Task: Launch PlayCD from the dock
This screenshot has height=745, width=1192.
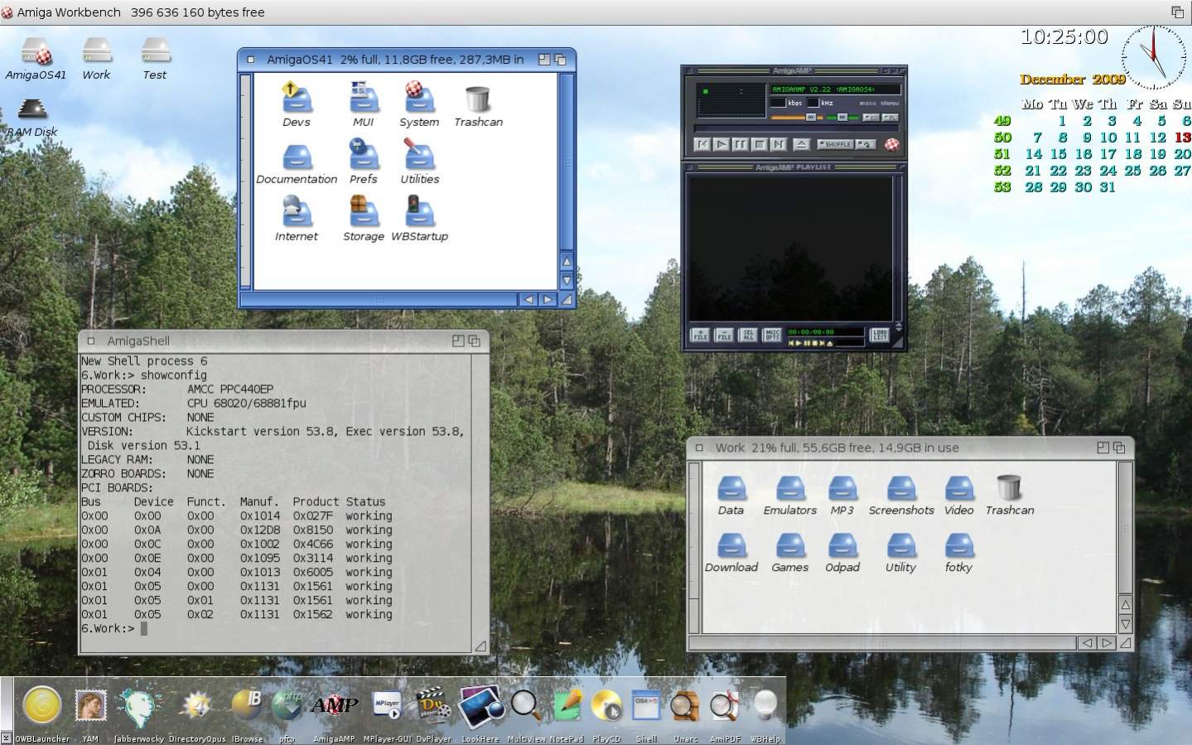Action: [x=606, y=705]
